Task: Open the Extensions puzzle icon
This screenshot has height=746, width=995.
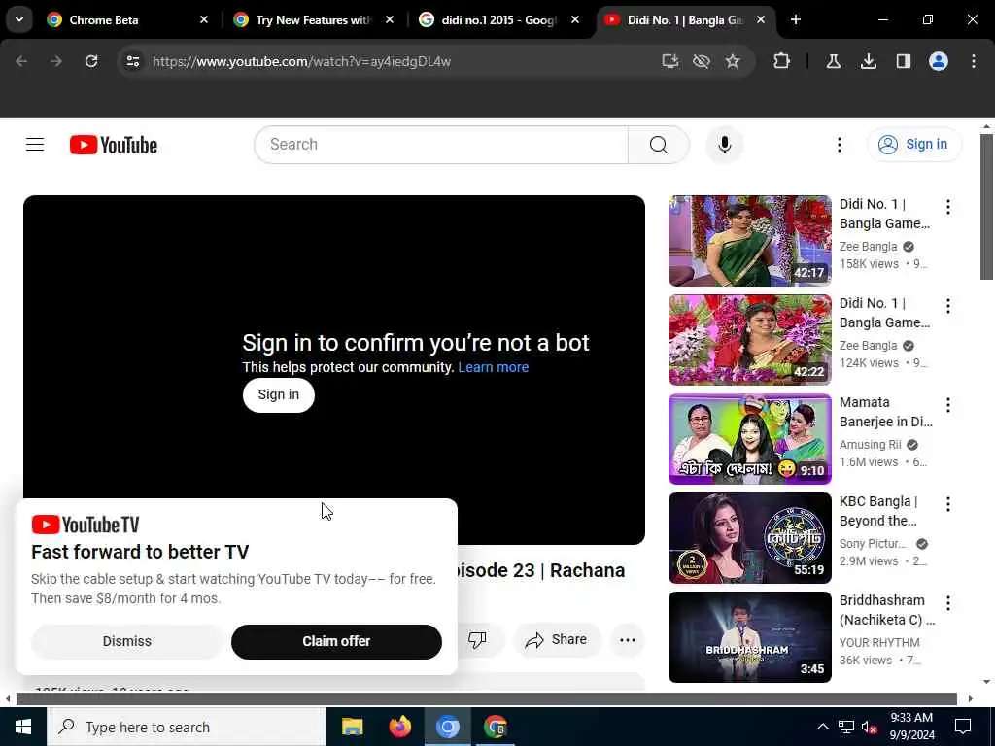Action: click(x=782, y=61)
